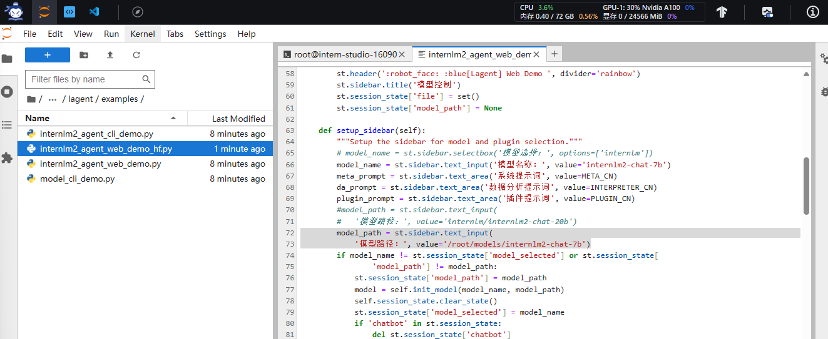This screenshot has height=339, width=828.
Task: Click the blue New Launcher plus button
Action: [x=48, y=55]
